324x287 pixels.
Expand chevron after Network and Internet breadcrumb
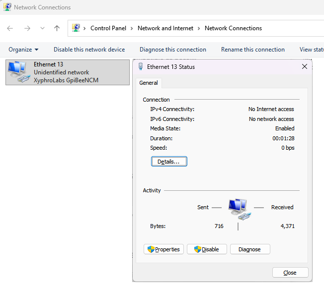click(199, 28)
